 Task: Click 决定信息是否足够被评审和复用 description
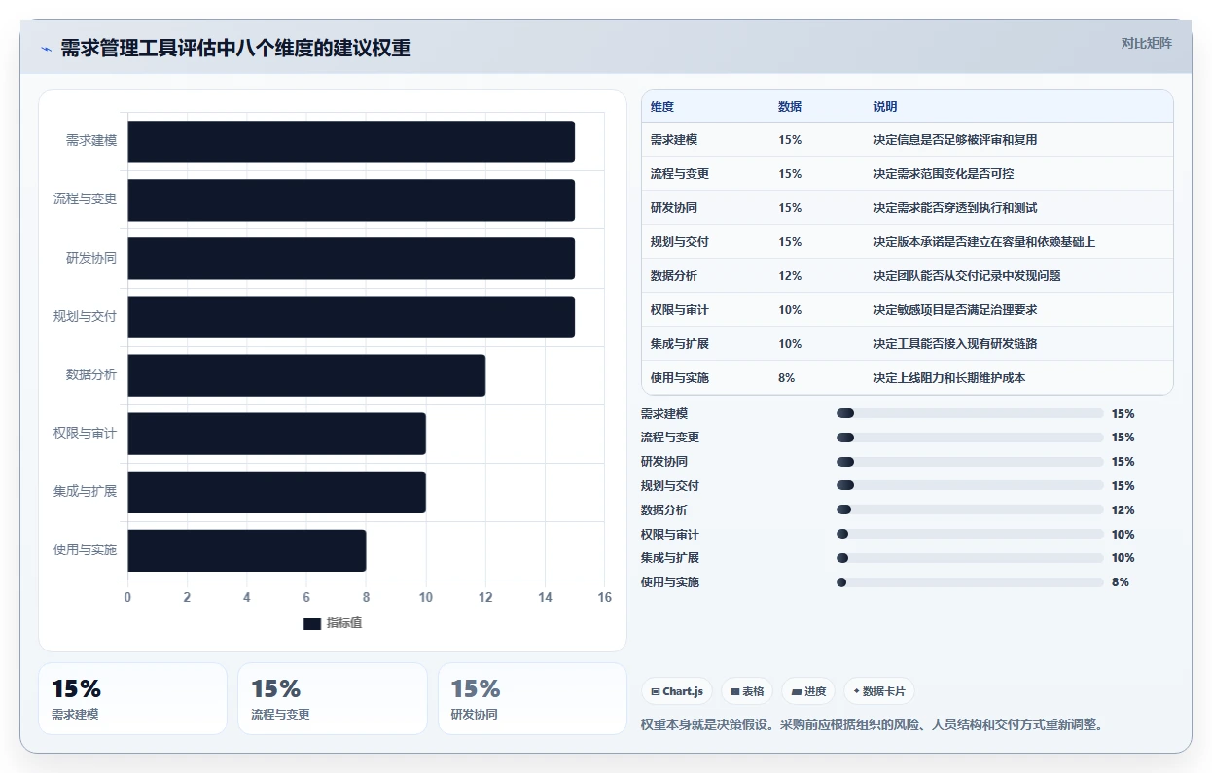pos(955,140)
